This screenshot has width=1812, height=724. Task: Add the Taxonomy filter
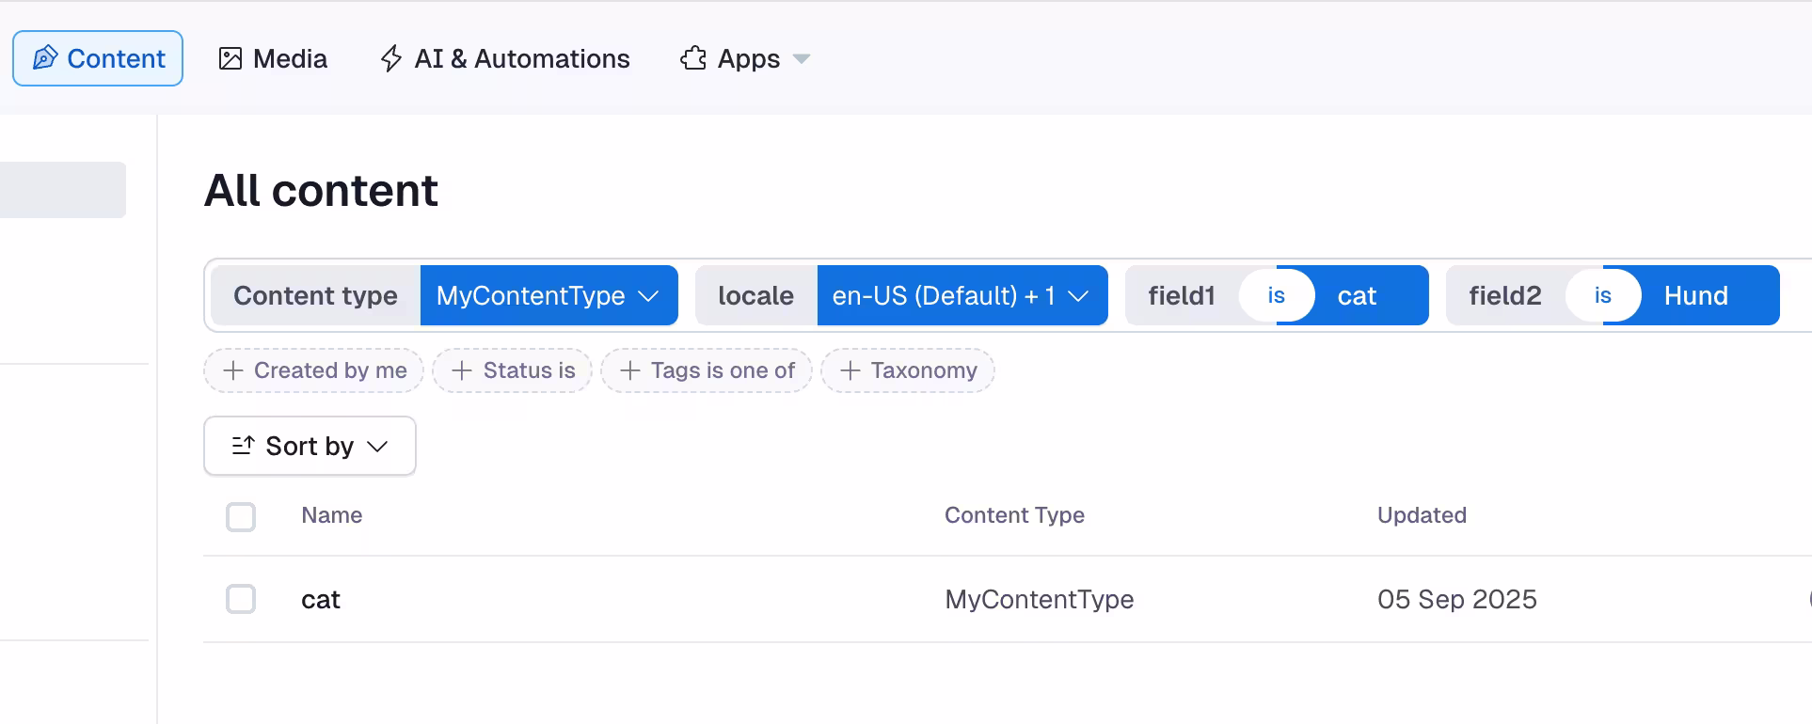click(908, 370)
